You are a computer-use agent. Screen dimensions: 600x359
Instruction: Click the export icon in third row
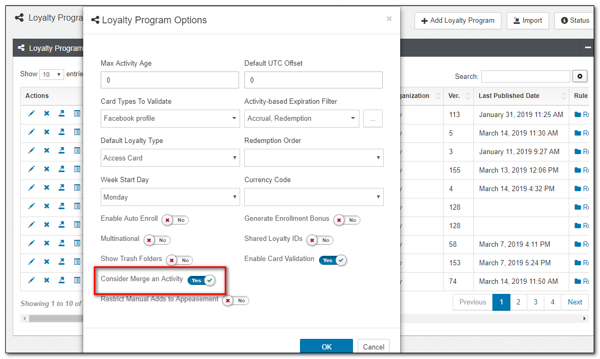(x=61, y=150)
